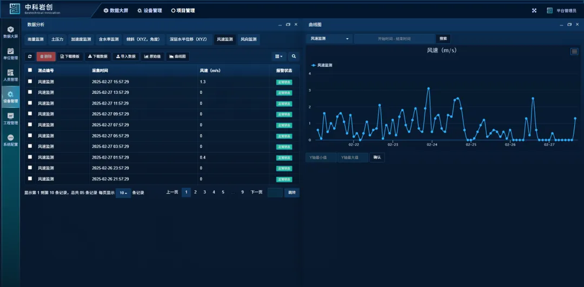Check the row dated 2025-02-27 01:57:29
Image resolution: width=584 pixels, height=287 pixels.
click(30, 157)
